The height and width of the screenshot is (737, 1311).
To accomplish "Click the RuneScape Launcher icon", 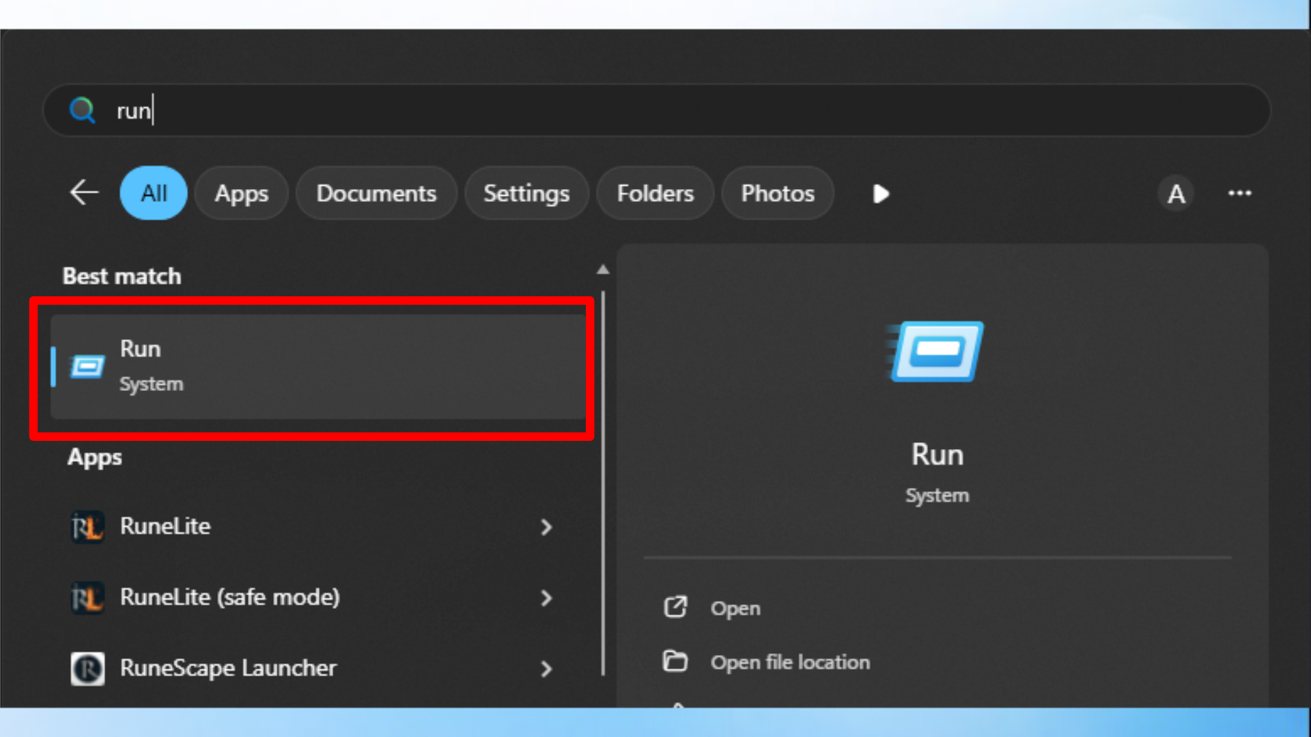I will (x=87, y=669).
